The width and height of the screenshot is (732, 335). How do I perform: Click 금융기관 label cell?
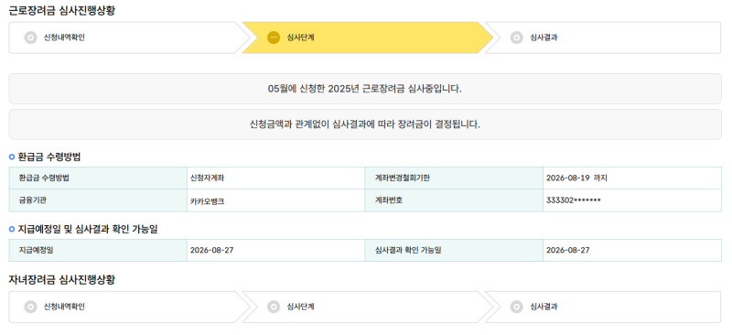point(98,200)
